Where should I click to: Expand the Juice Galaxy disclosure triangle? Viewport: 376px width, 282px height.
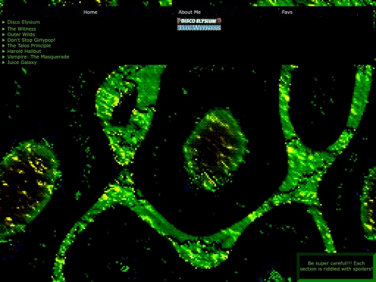(x=3, y=63)
